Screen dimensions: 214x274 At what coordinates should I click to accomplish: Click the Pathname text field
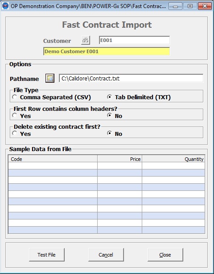(x=131, y=78)
